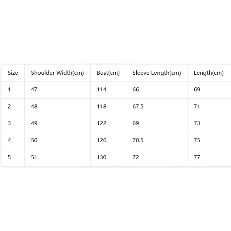231x231 pixels.
Task: Click length value 71
Action: 197,107
